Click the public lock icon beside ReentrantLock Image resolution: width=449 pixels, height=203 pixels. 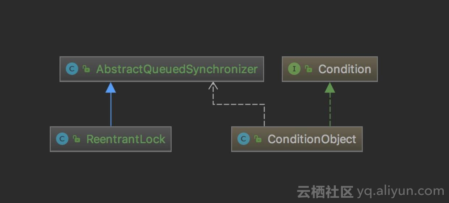76,139
